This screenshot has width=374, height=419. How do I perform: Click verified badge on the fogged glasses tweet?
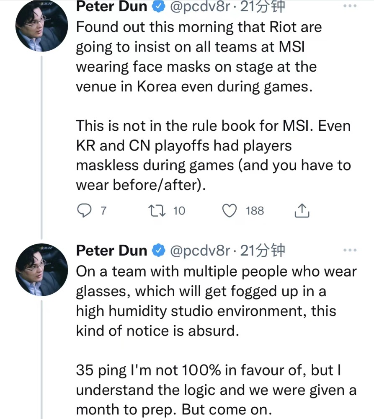click(x=157, y=251)
